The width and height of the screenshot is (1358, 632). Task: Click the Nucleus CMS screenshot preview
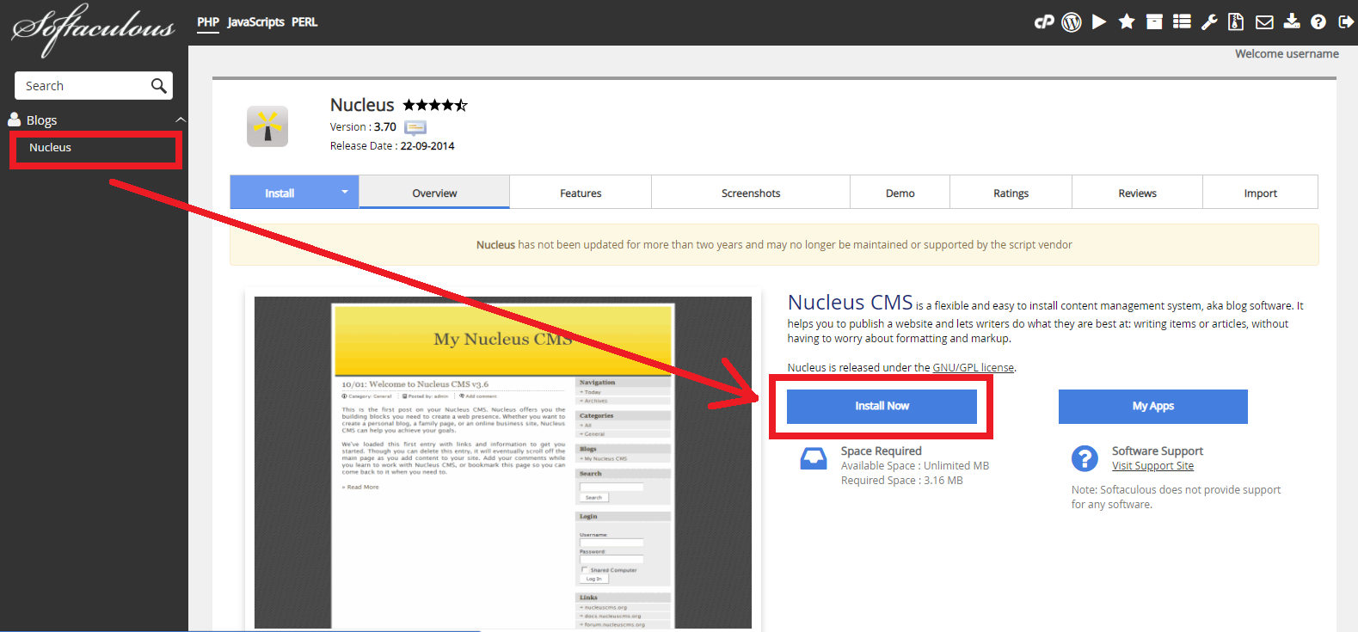pos(503,463)
